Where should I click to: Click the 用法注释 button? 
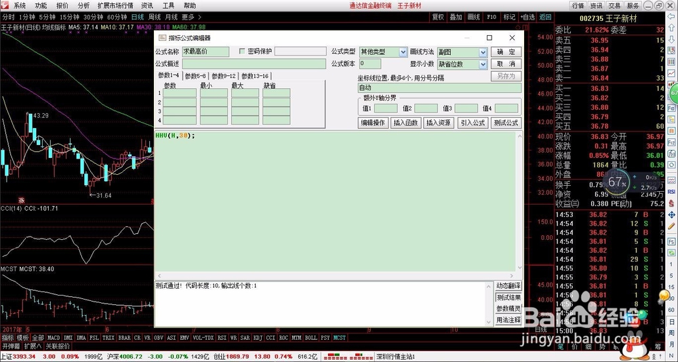[x=509, y=320]
